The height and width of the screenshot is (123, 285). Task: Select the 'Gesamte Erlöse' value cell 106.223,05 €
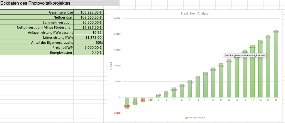(89, 12)
